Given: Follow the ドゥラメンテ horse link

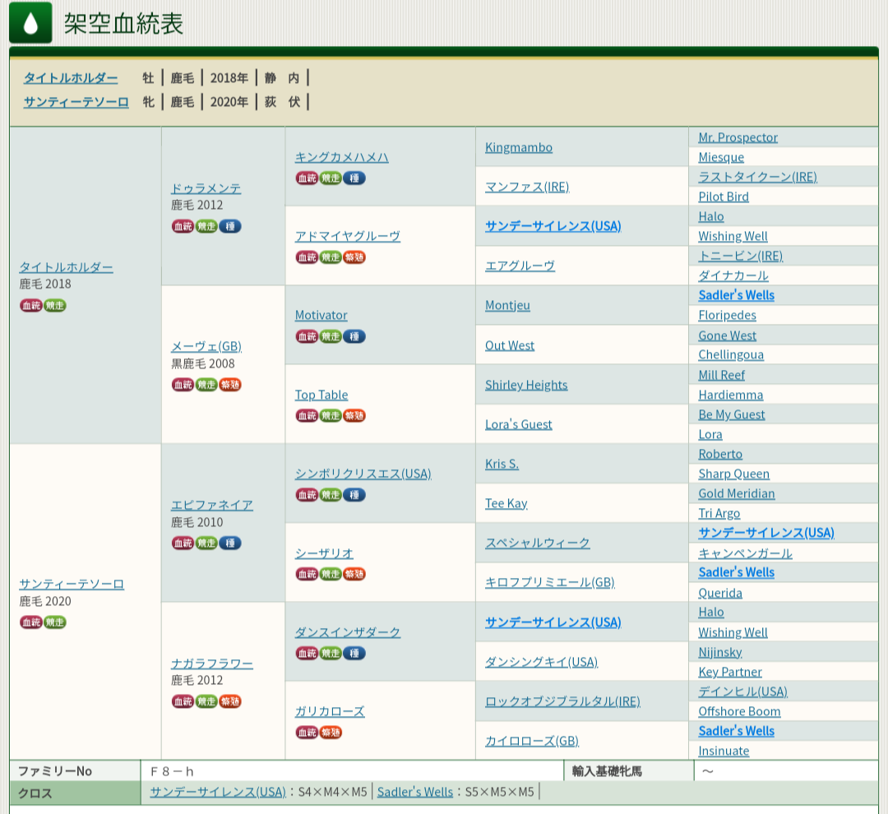Looking at the screenshot, I should [206, 188].
